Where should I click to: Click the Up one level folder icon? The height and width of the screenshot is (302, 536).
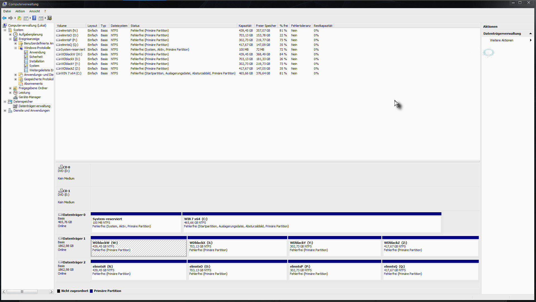(x=19, y=18)
